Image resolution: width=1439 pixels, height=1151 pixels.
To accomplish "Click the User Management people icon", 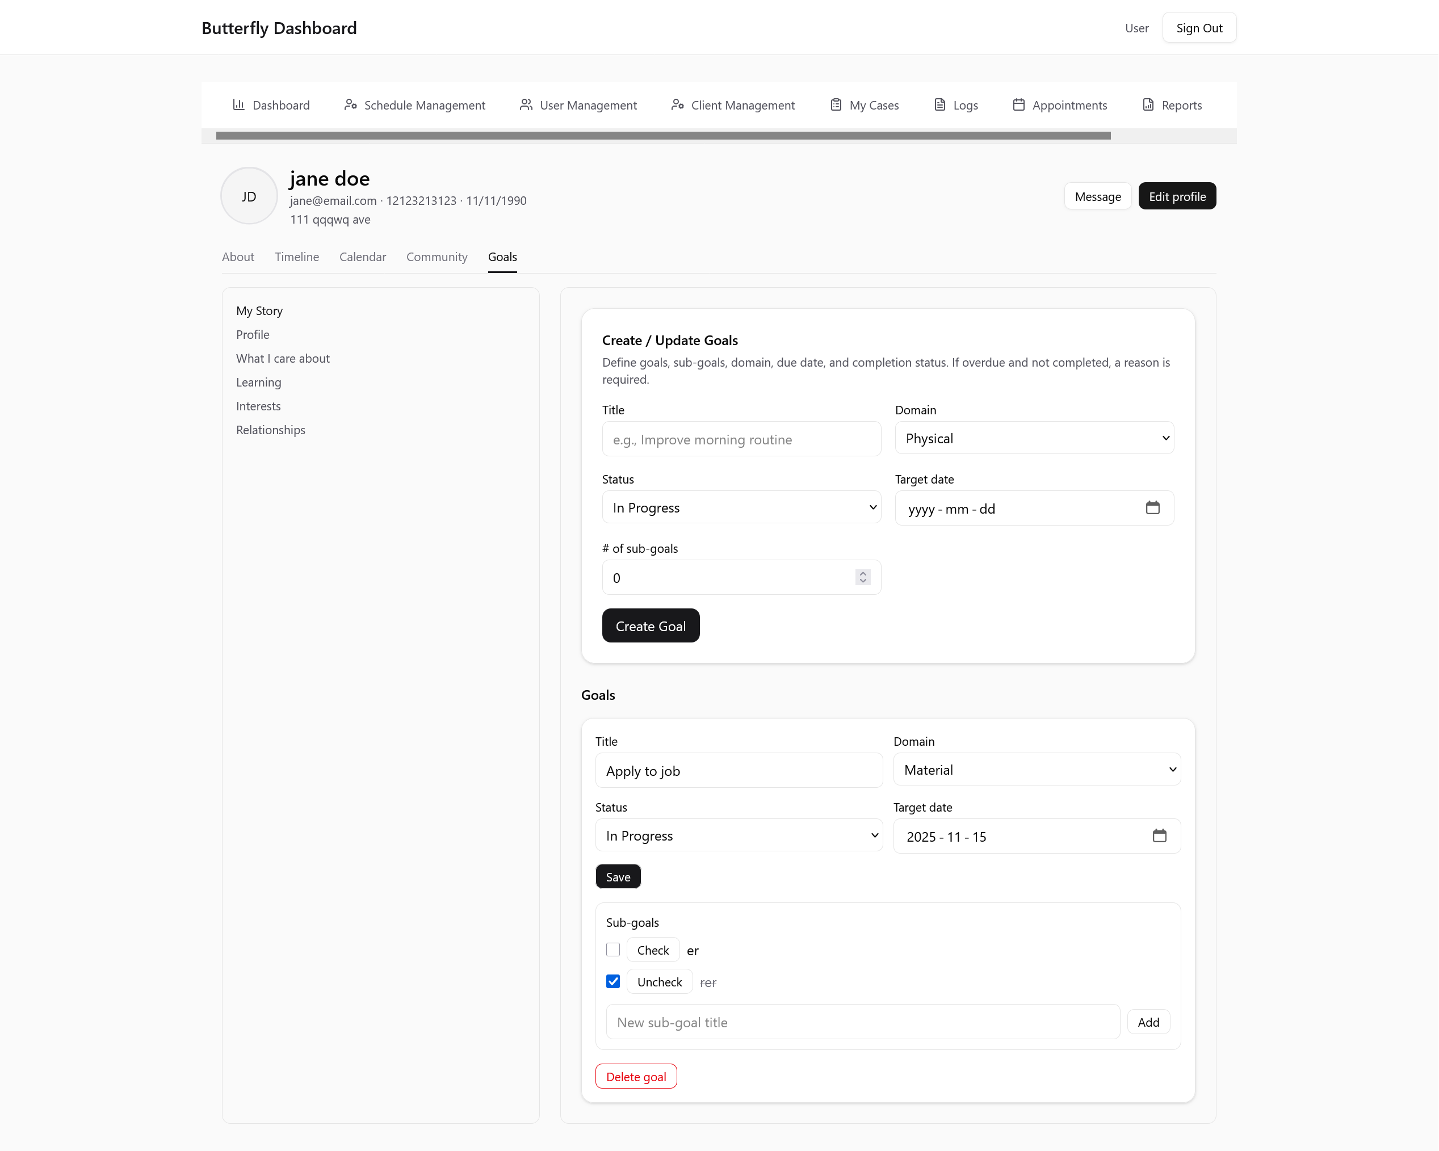I will click(526, 105).
